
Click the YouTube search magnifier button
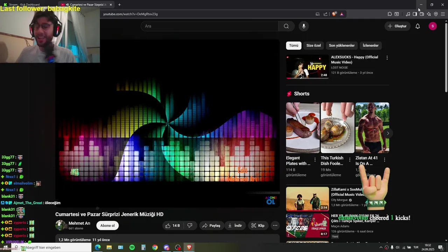[x=286, y=26]
